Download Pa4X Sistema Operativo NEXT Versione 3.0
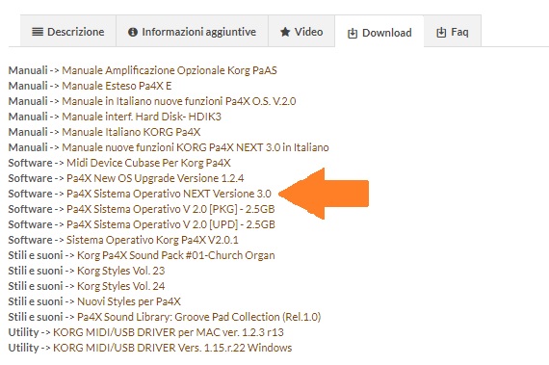This screenshot has width=549, height=365. (x=169, y=194)
